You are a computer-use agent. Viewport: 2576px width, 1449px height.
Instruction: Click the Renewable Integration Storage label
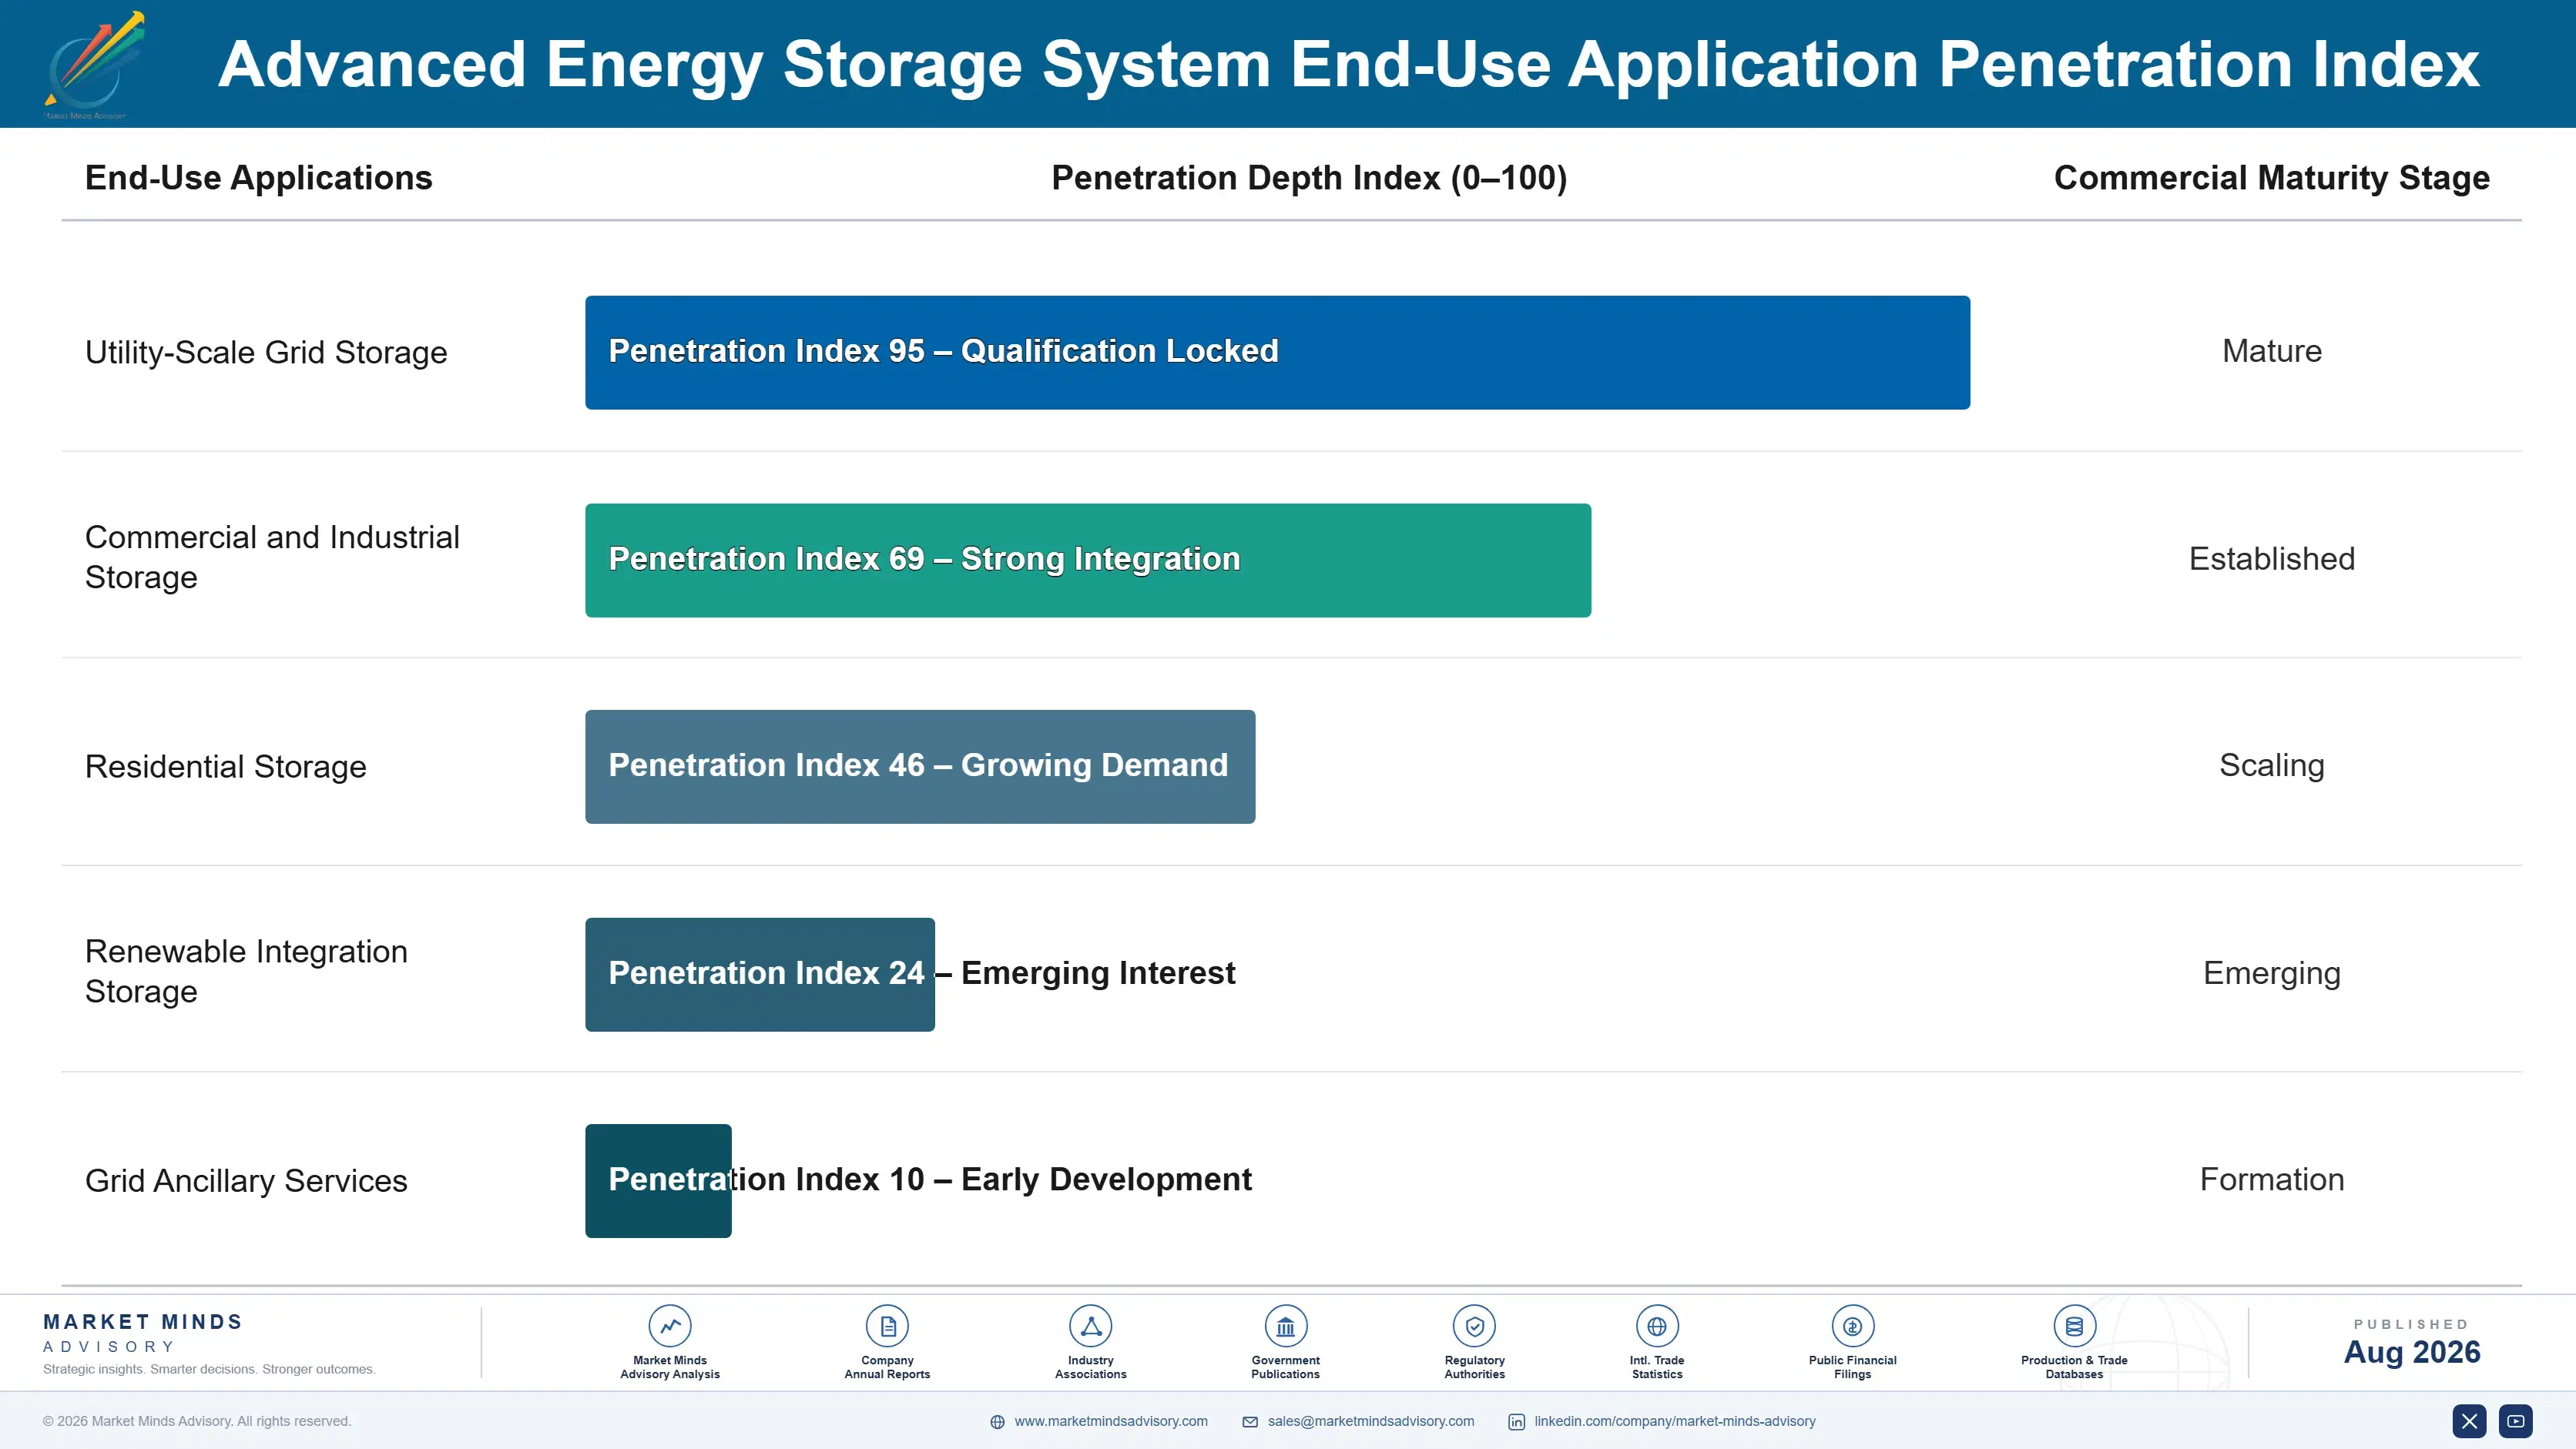[x=246, y=972]
